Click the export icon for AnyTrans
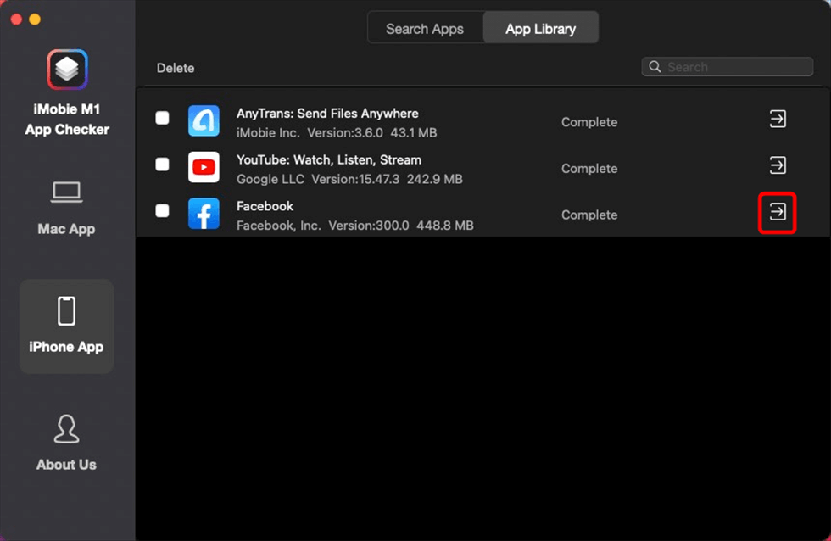The image size is (831, 541). [777, 120]
